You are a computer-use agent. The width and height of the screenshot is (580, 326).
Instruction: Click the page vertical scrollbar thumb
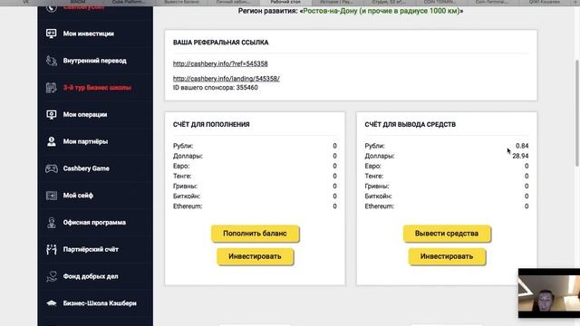coord(576,112)
